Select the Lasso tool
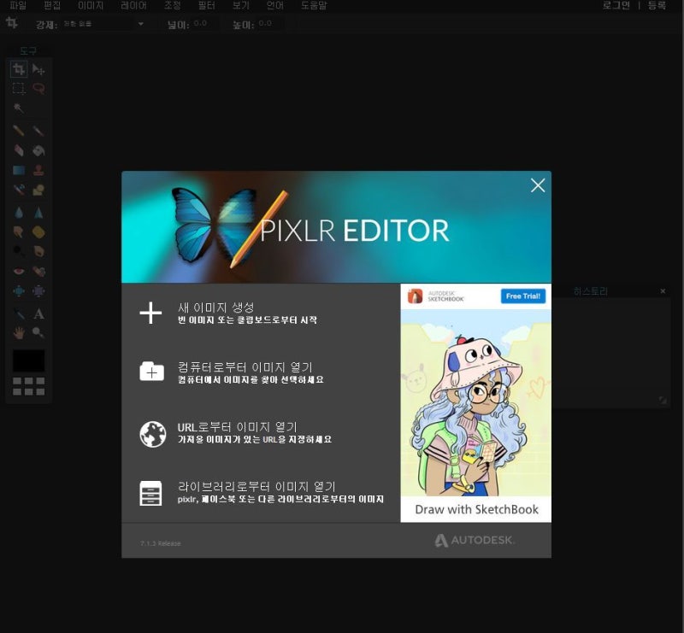The image size is (684, 633). tap(38, 89)
